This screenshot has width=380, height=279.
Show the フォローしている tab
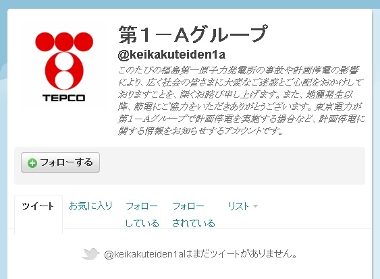[x=142, y=214]
